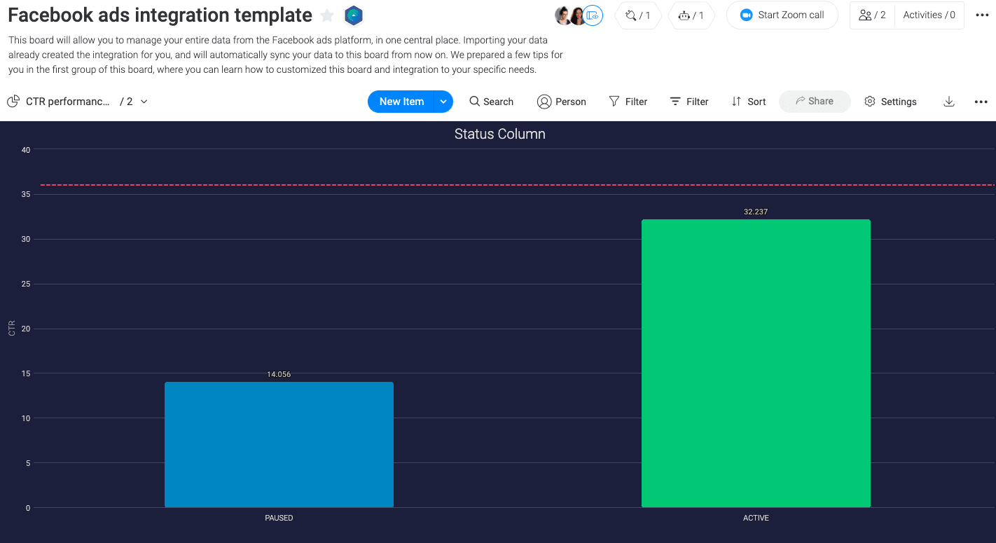Click the green ACTIVE bar
Screen dimensions: 996x543
pos(756,363)
